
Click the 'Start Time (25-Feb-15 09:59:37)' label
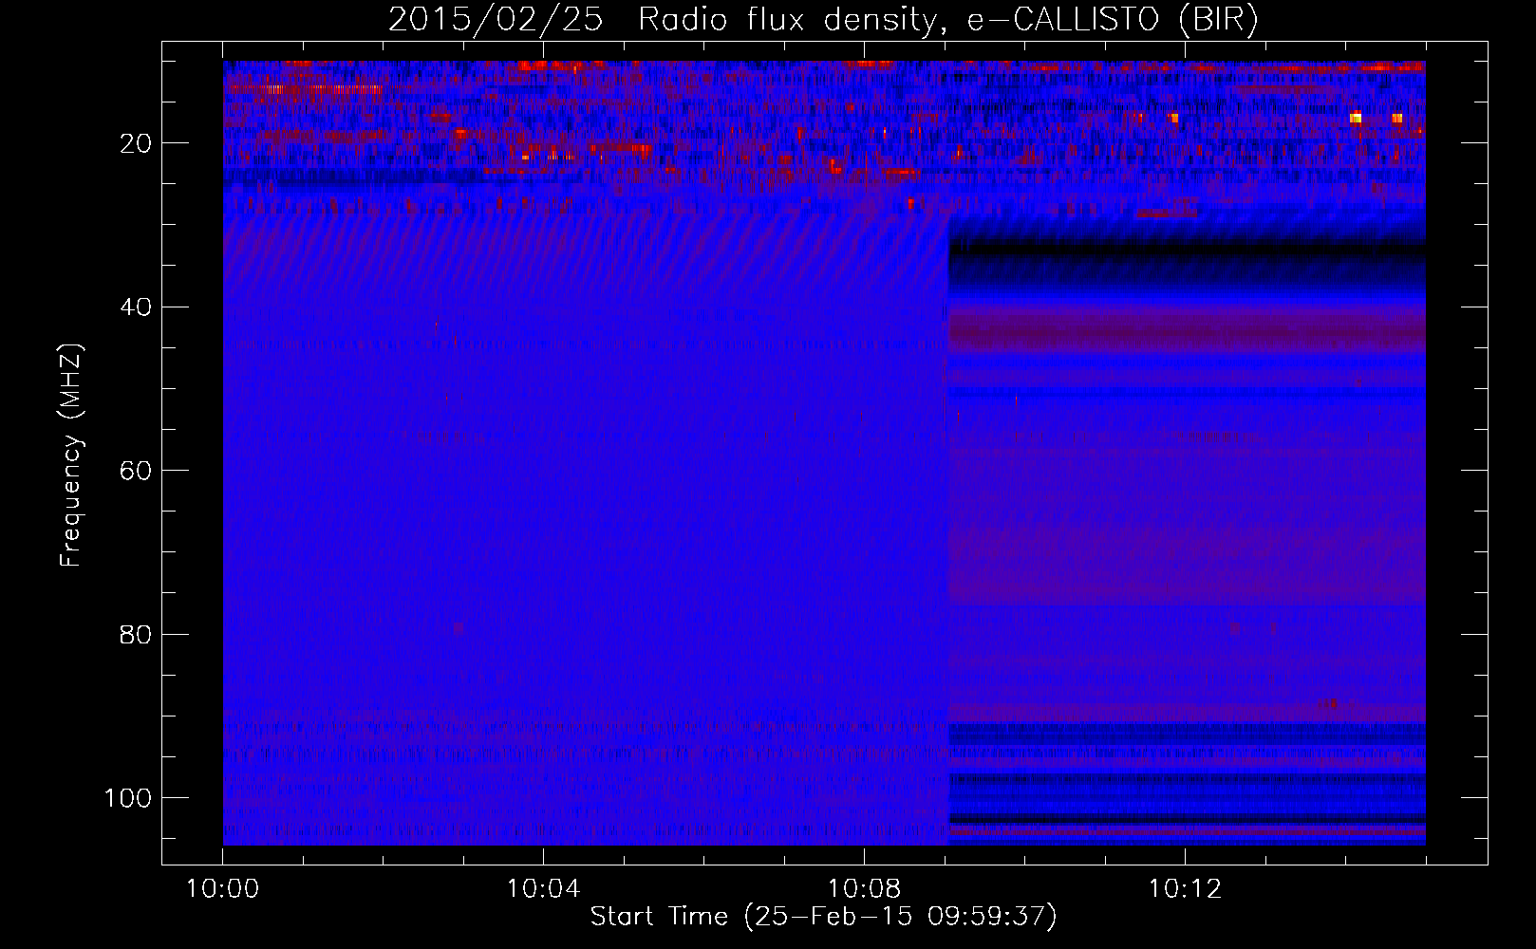pyautogui.click(x=823, y=917)
